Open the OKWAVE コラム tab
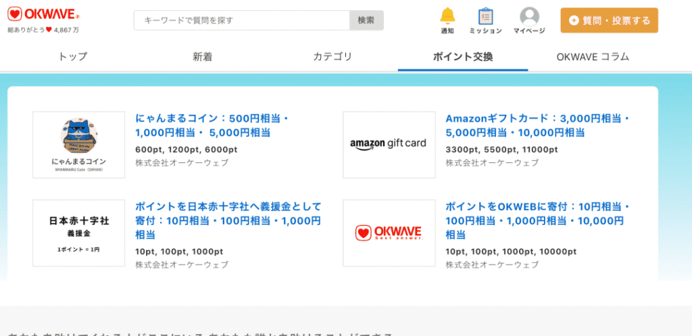 pos(593,57)
